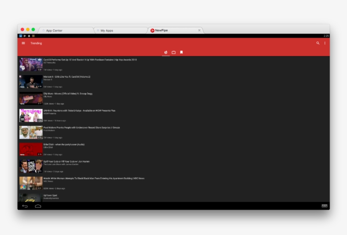This screenshot has width=347, height=235.
Task: Click the red macOS close window button
Action: click(x=22, y=30)
